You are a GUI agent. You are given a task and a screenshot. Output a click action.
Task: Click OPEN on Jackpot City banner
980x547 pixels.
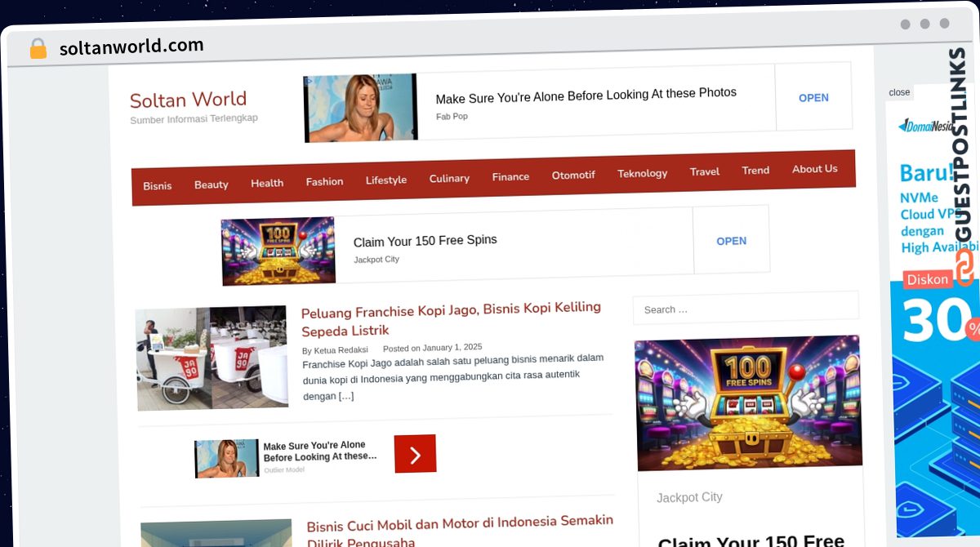click(731, 241)
